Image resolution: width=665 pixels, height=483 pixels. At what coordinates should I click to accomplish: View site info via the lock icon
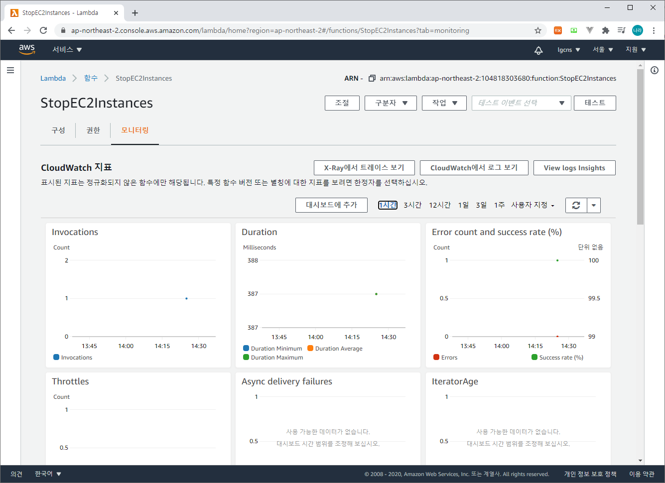point(63,30)
